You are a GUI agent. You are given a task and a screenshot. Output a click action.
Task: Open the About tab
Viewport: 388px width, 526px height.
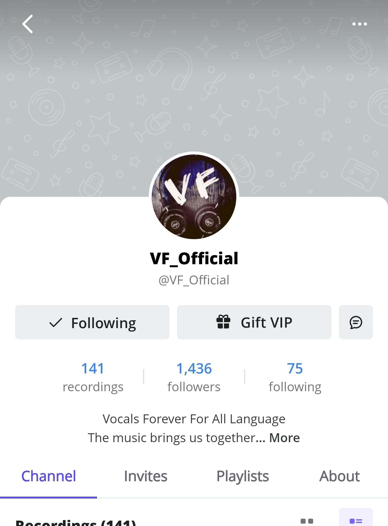(x=339, y=476)
